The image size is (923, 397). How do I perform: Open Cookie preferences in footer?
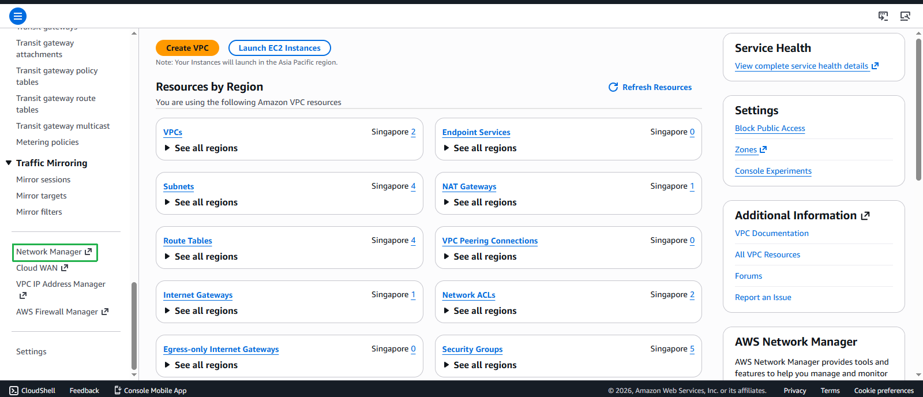coord(884,391)
